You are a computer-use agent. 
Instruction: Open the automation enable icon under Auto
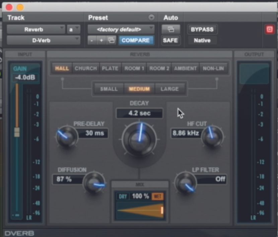coord(171,29)
